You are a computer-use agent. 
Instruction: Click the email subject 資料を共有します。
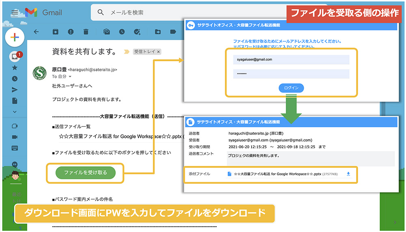pos(84,52)
